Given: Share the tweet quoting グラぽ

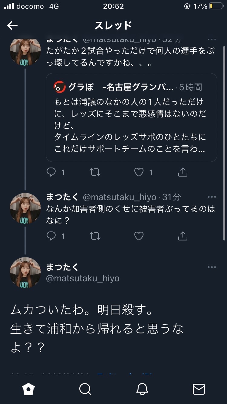Looking at the screenshot, I should pyautogui.click(x=183, y=172).
